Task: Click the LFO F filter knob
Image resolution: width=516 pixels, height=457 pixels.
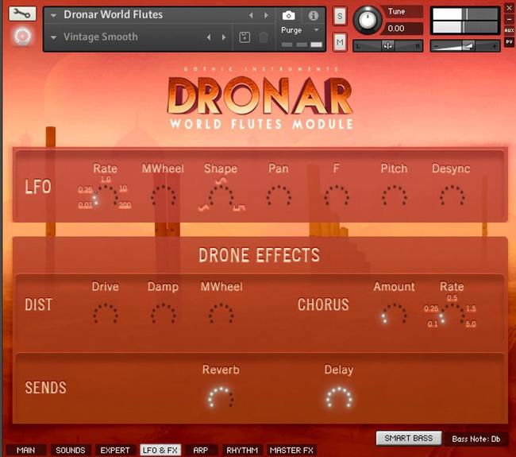Action: click(337, 196)
